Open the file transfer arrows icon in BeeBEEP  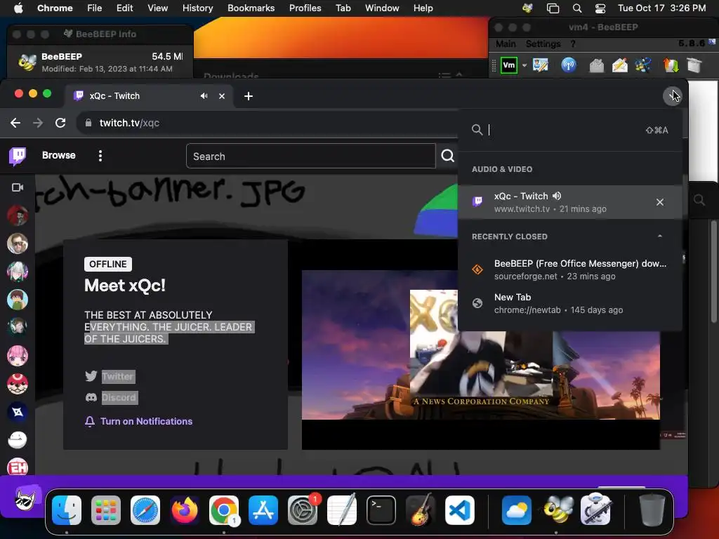(671, 65)
